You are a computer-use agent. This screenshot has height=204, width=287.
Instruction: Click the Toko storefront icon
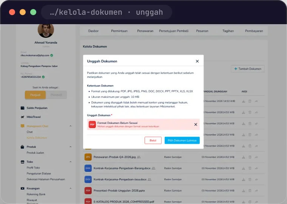23,162
